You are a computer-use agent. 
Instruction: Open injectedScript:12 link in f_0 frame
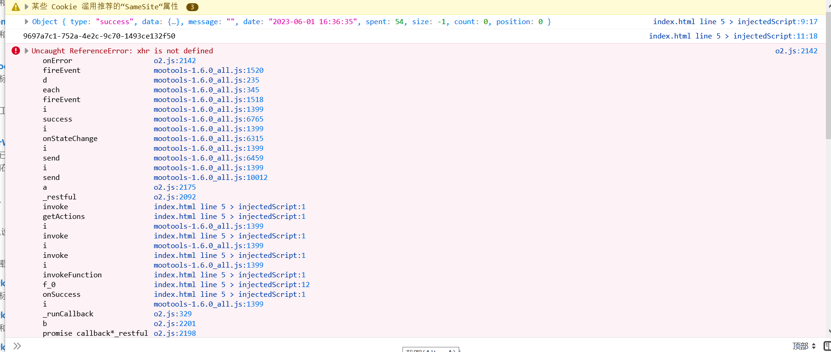click(x=232, y=285)
